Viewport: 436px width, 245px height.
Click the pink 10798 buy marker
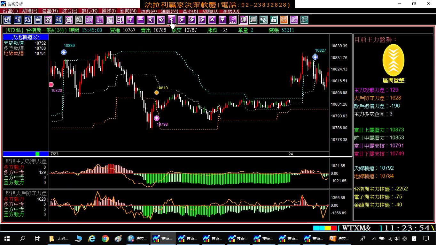(157, 118)
